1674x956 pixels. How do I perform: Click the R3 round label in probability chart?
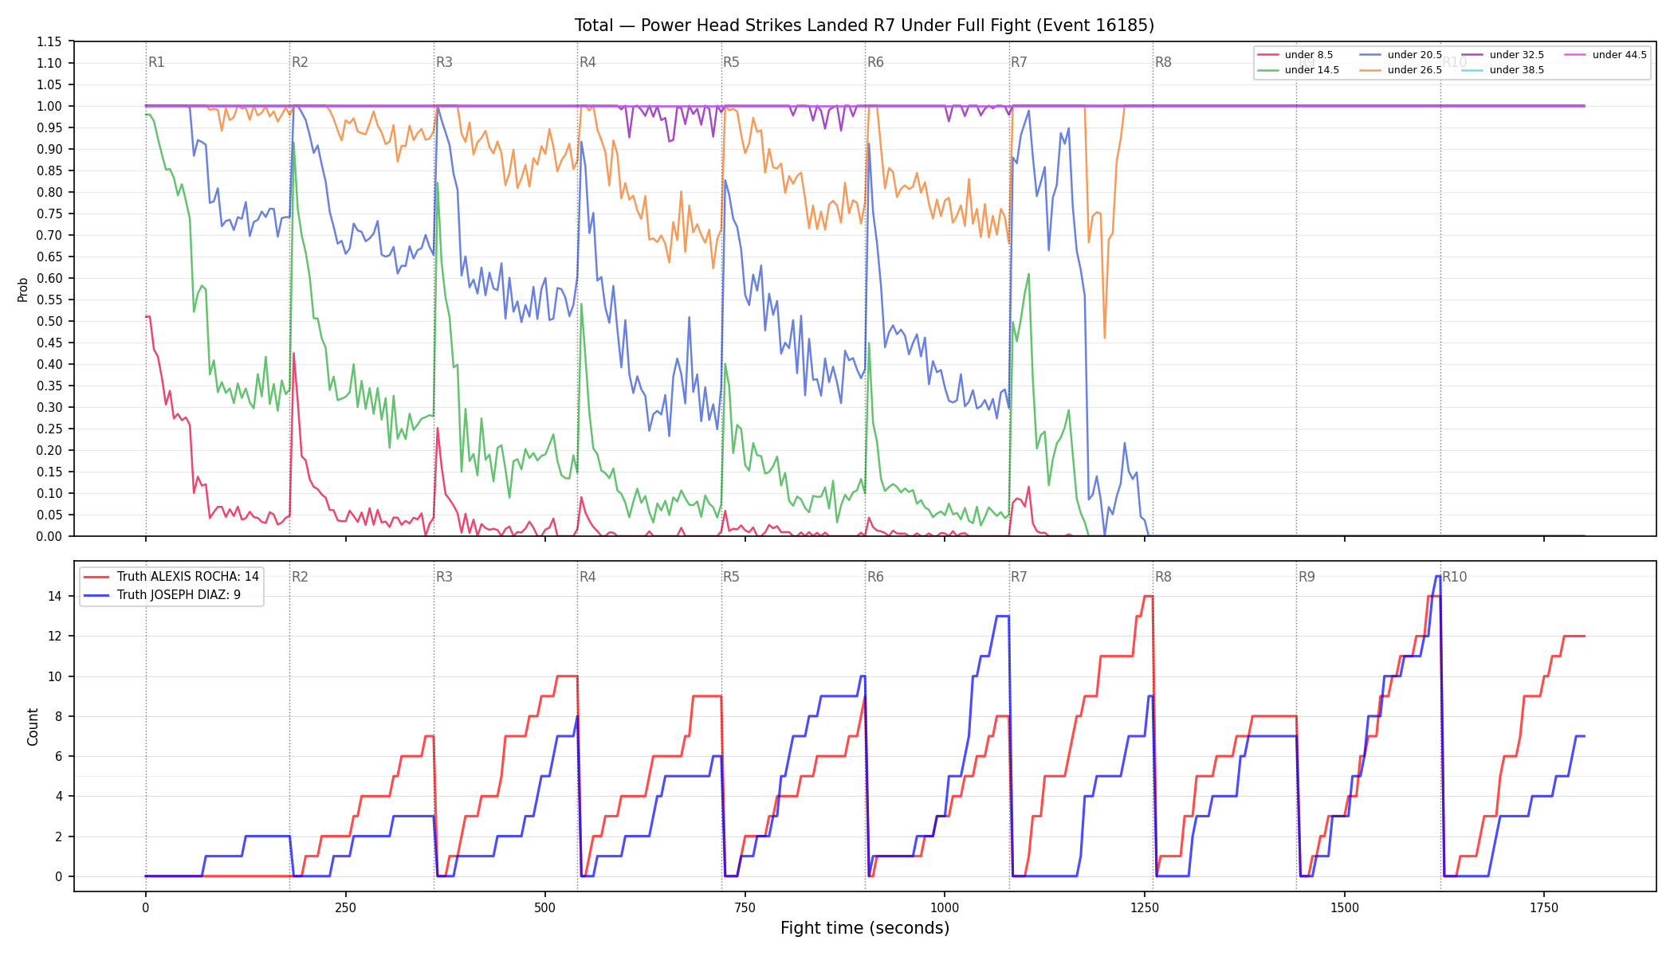444,62
